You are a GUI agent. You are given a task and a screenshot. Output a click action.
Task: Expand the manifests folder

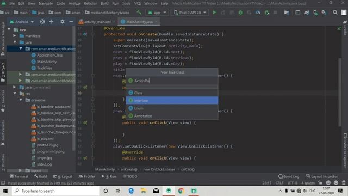pyautogui.click(x=15, y=36)
